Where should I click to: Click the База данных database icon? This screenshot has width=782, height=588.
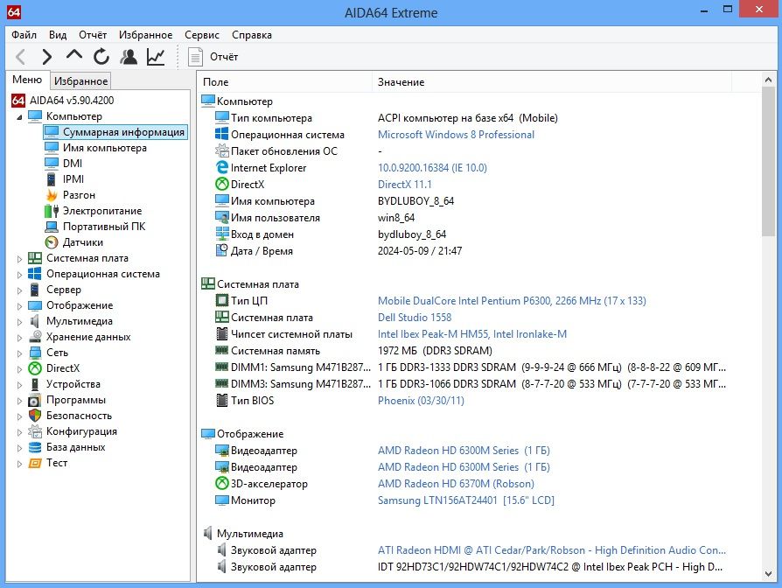click(x=35, y=447)
